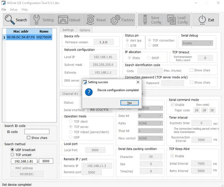
Task: Click the Subnet mask field
Action: (x=103, y=65)
